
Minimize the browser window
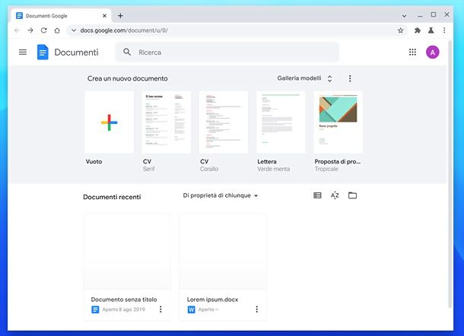pyautogui.click(x=420, y=15)
